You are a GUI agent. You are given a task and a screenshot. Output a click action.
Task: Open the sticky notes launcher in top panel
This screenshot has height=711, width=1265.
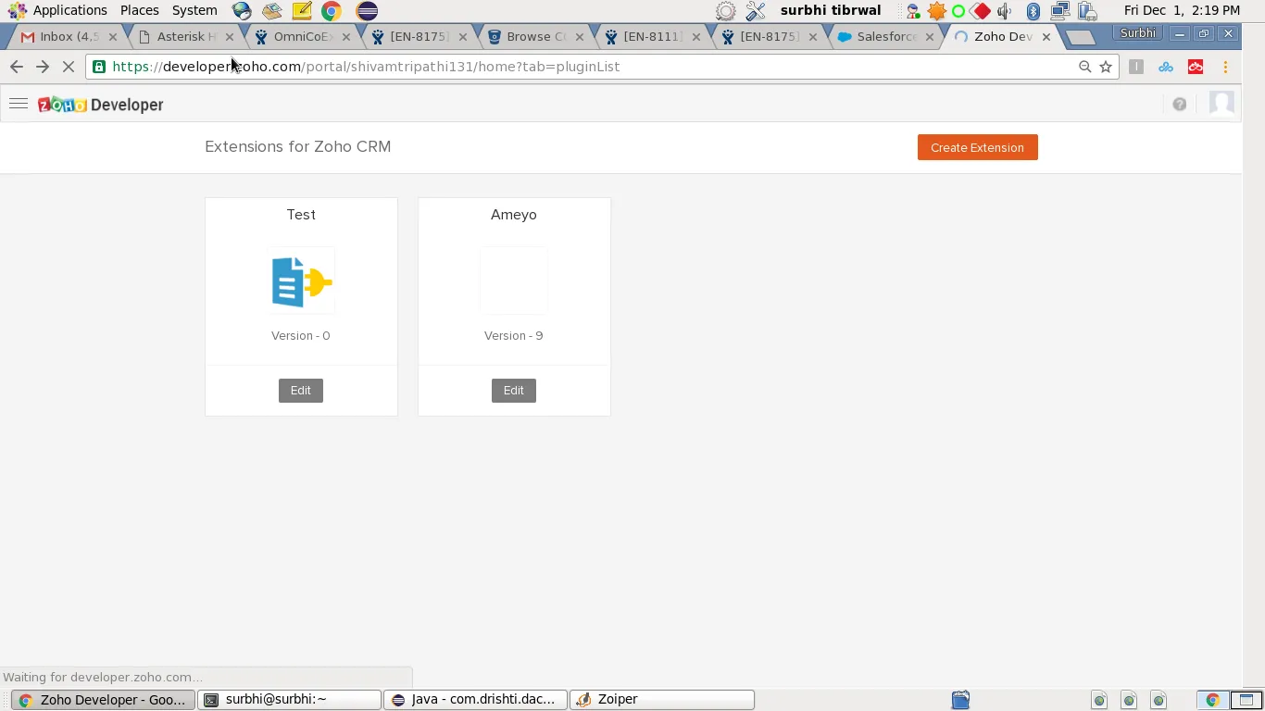302,11
